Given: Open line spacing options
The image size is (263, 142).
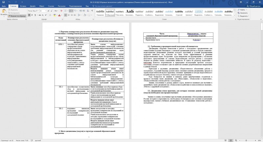Looking at the screenshot, I should (80, 15).
